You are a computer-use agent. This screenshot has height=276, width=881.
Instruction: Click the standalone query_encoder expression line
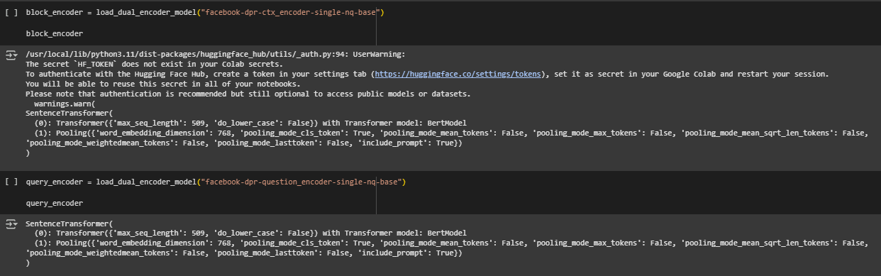(x=54, y=203)
